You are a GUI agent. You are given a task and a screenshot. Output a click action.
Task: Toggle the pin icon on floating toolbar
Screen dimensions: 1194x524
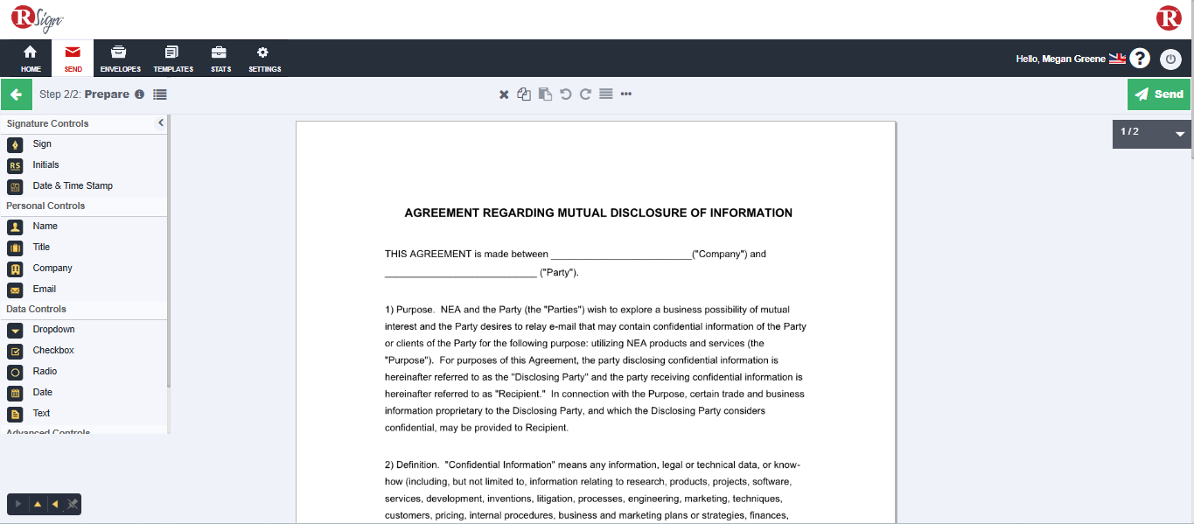coord(73,505)
